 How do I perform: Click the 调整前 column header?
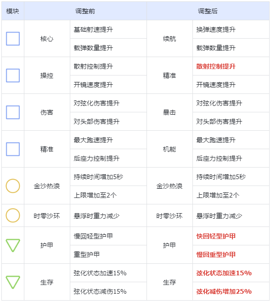click(85, 11)
